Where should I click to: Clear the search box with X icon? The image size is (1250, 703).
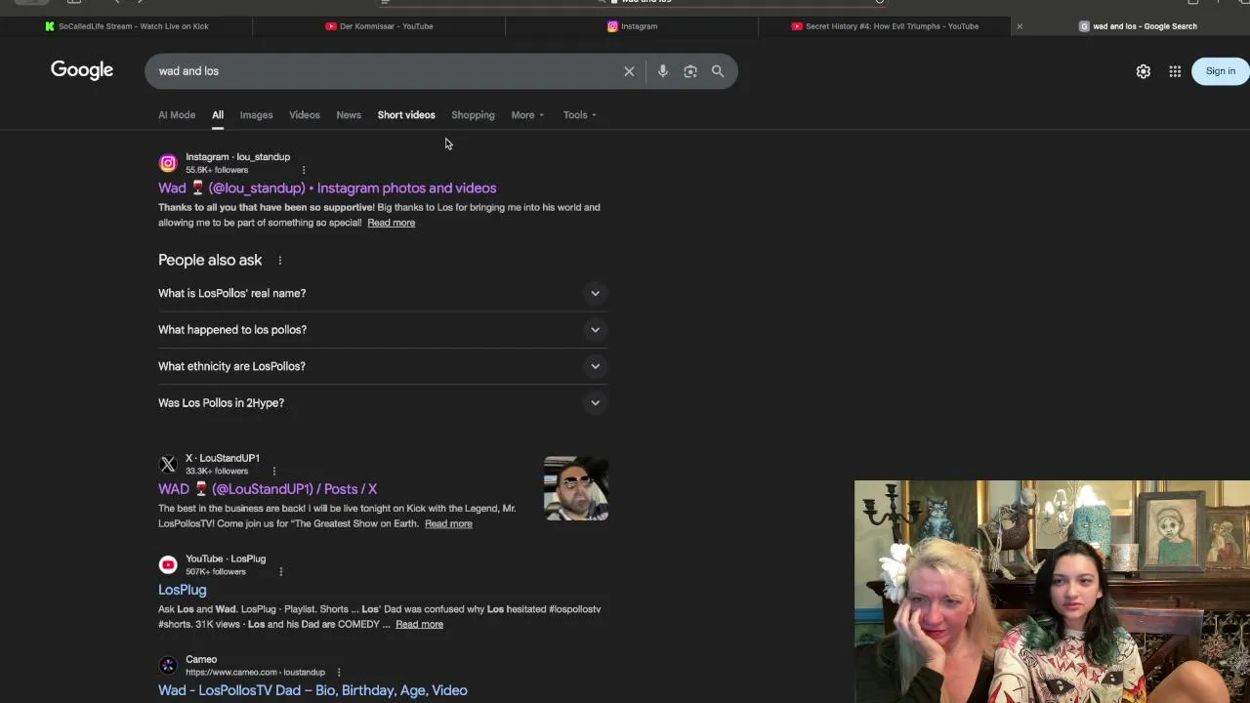(629, 71)
